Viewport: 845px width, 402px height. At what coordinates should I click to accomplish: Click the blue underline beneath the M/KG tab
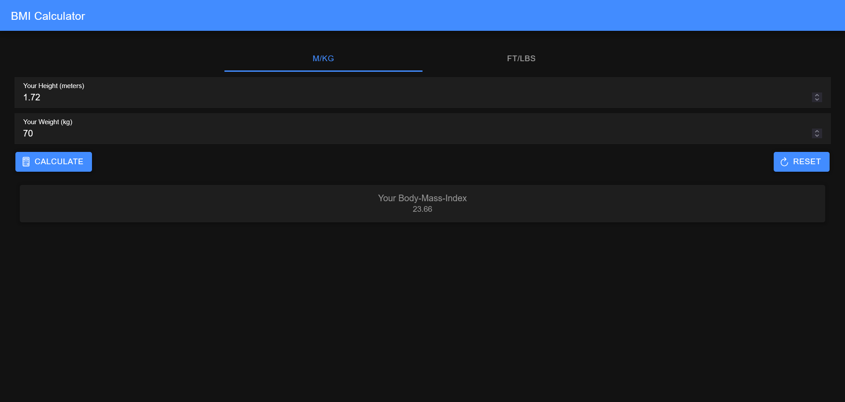click(323, 70)
